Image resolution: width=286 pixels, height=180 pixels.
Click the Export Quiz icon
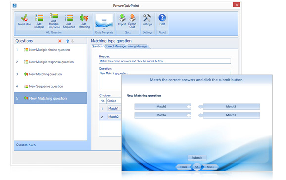132,21
